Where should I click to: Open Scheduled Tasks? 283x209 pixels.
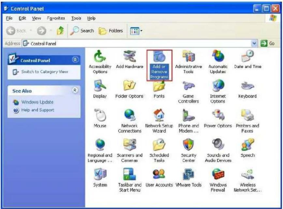pos(159,150)
